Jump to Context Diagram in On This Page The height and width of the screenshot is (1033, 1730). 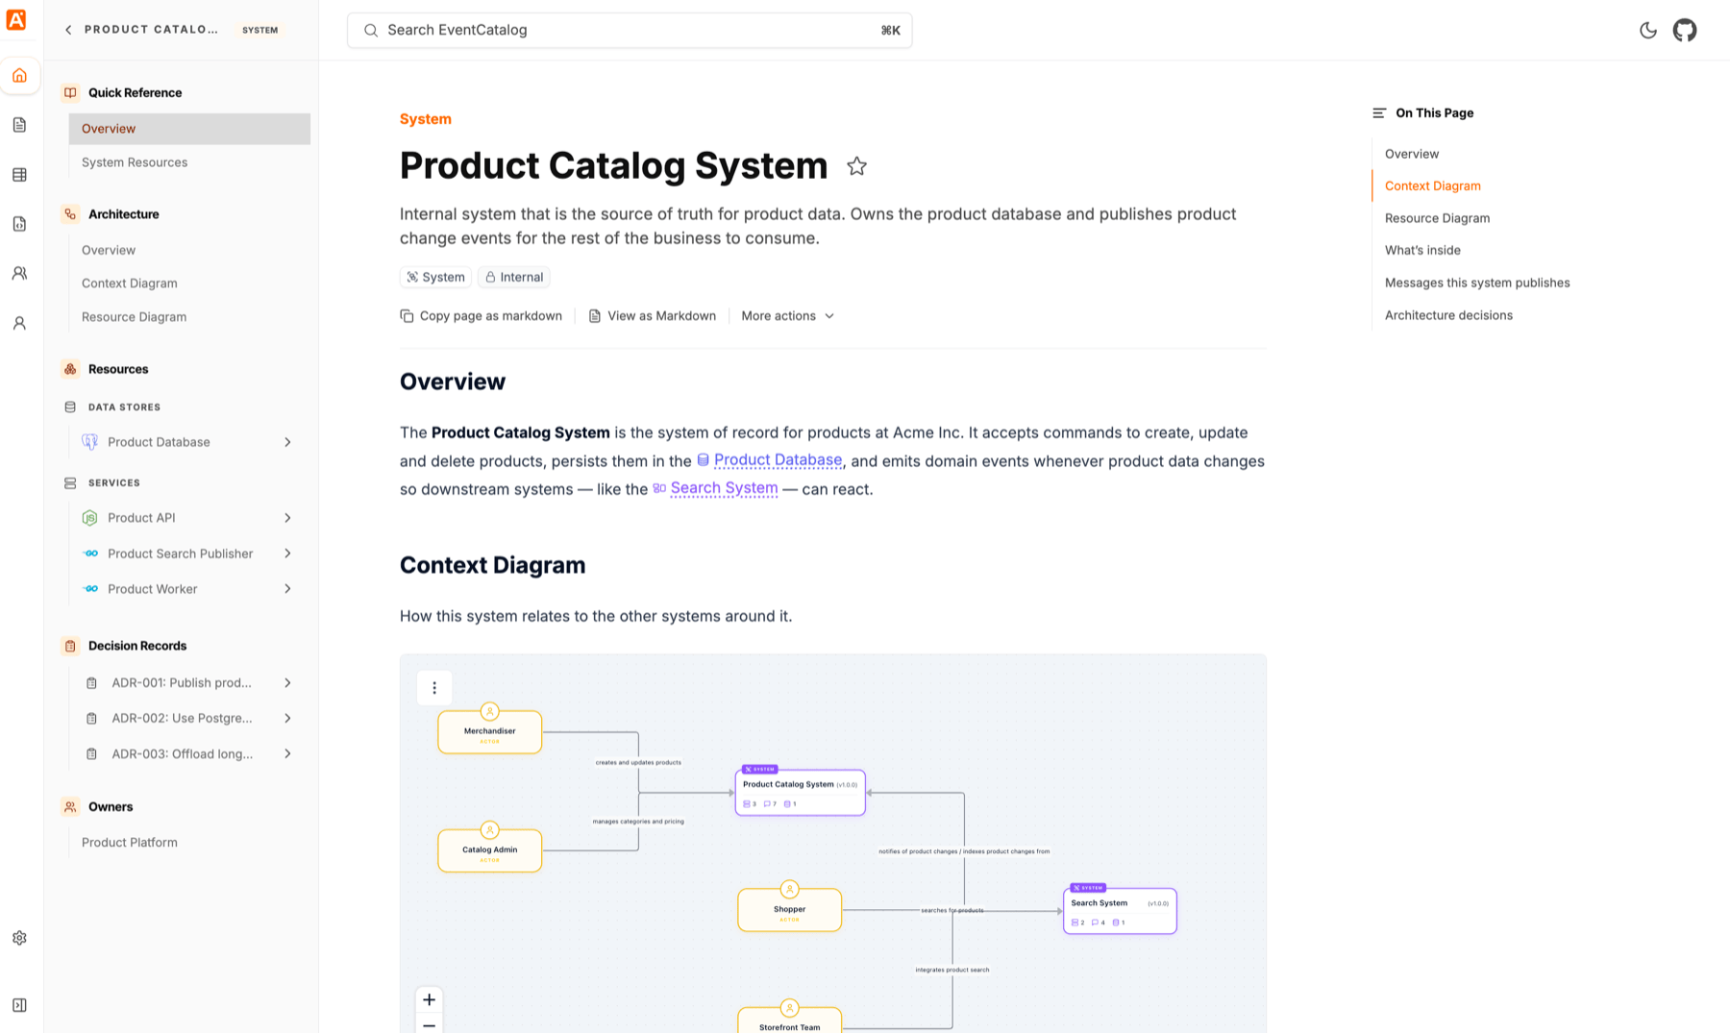(1433, 186)
